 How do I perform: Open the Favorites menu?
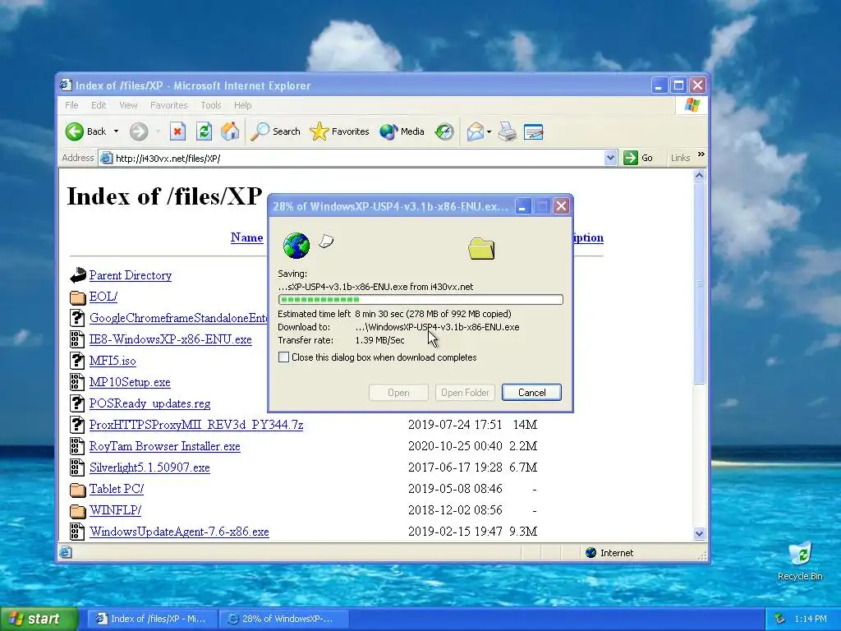(169, 105)
